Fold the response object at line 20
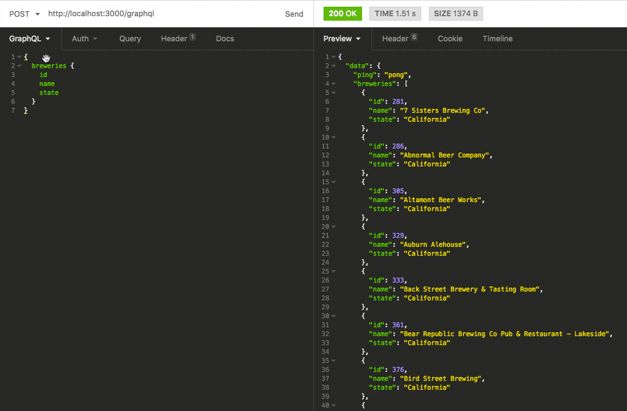This screenshot has height=411, width=627. tap(334, 227)
